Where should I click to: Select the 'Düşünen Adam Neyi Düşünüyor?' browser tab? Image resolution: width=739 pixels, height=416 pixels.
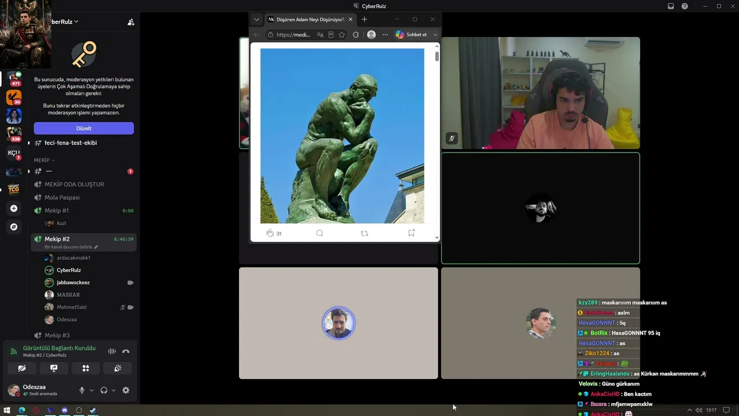click(311, 19)
